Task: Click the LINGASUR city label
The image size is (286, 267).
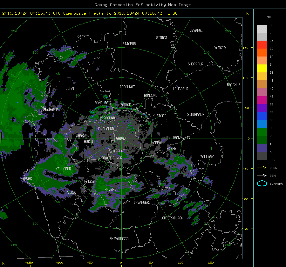Action: (180, 89)
